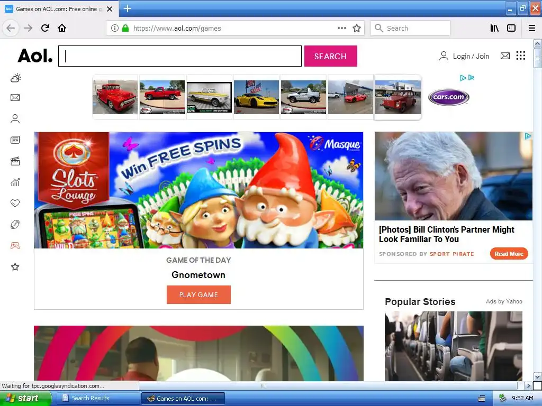Click the page scrollbar up arrow
This screenshot has height=406, width=542.
pyautogui.click(x=537, y=44)
